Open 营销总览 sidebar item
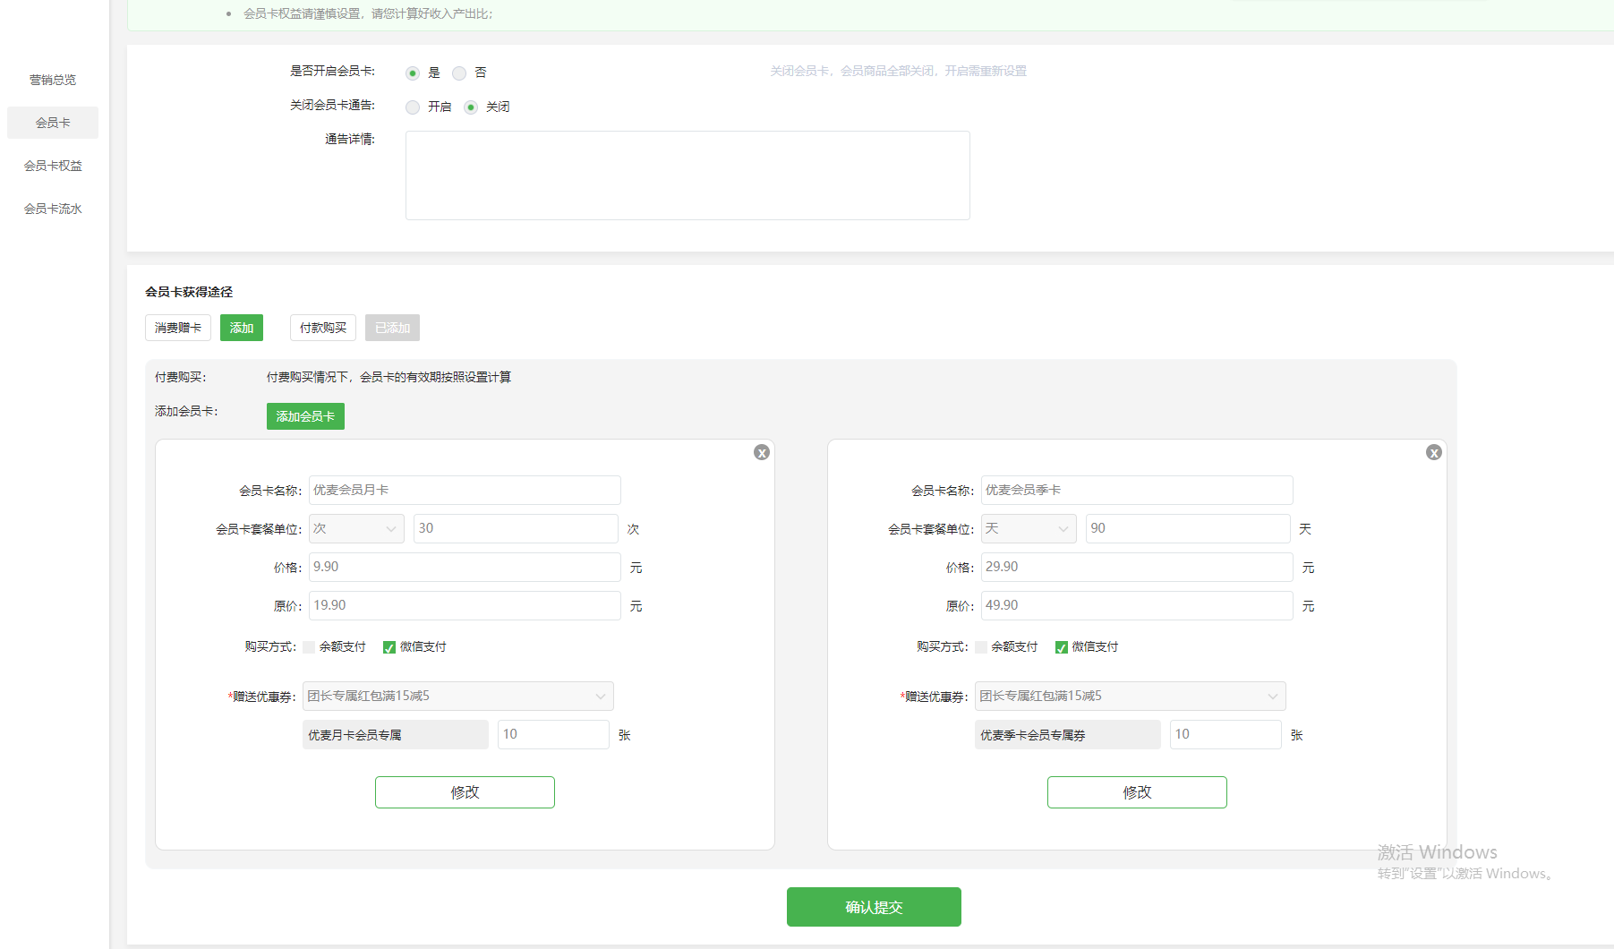This screenshot has height=949, width=1614. [53, 80]
